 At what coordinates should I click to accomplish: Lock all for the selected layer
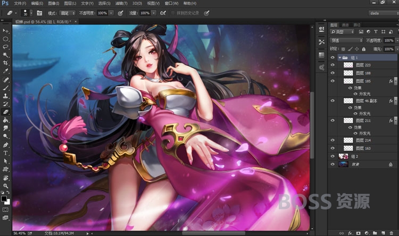point(364,49)
